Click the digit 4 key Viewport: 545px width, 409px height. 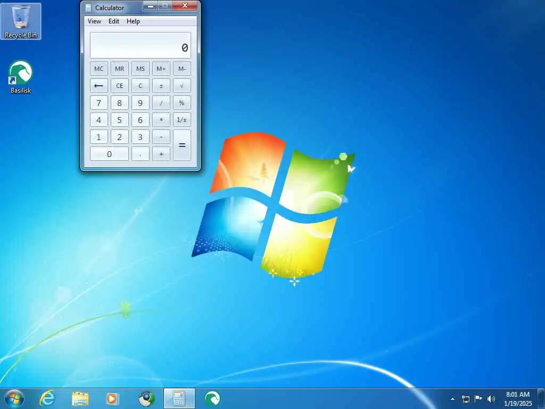[x=98, y=120]
